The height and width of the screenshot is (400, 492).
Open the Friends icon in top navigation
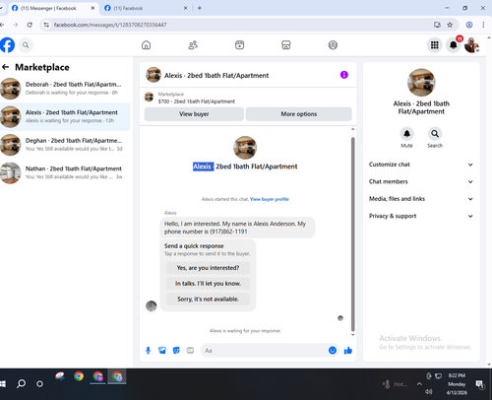point(193,45)
